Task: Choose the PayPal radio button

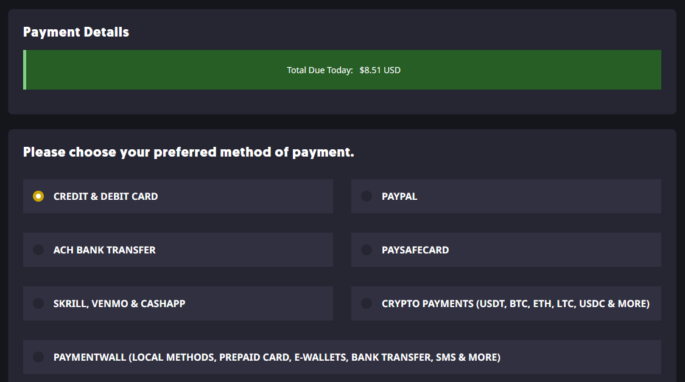Action: [x=367, y=196]
